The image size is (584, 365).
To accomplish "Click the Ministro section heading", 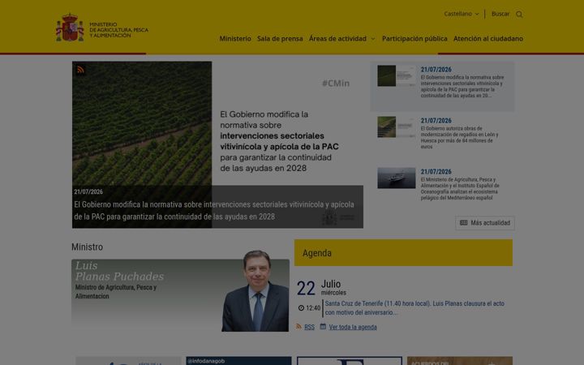I will (x=87, y=247).
